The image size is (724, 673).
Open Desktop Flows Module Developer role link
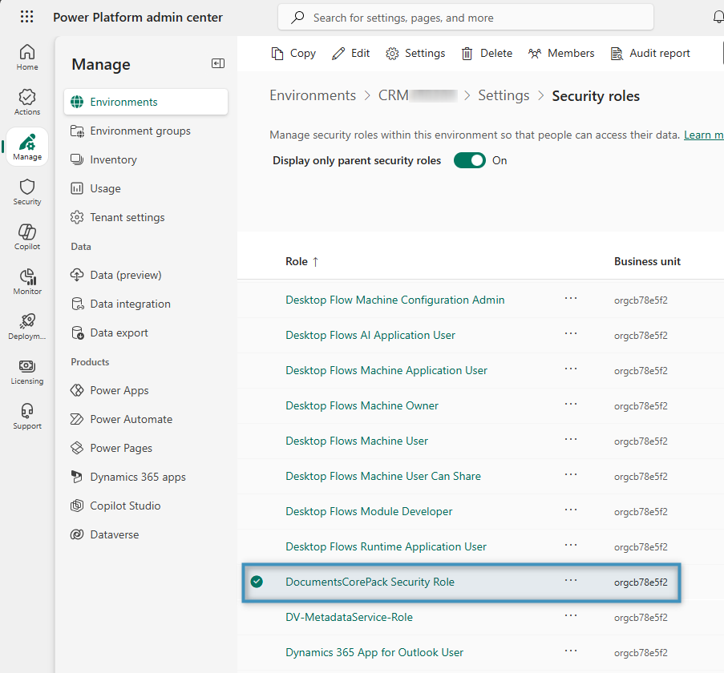[x=369, y=511]
